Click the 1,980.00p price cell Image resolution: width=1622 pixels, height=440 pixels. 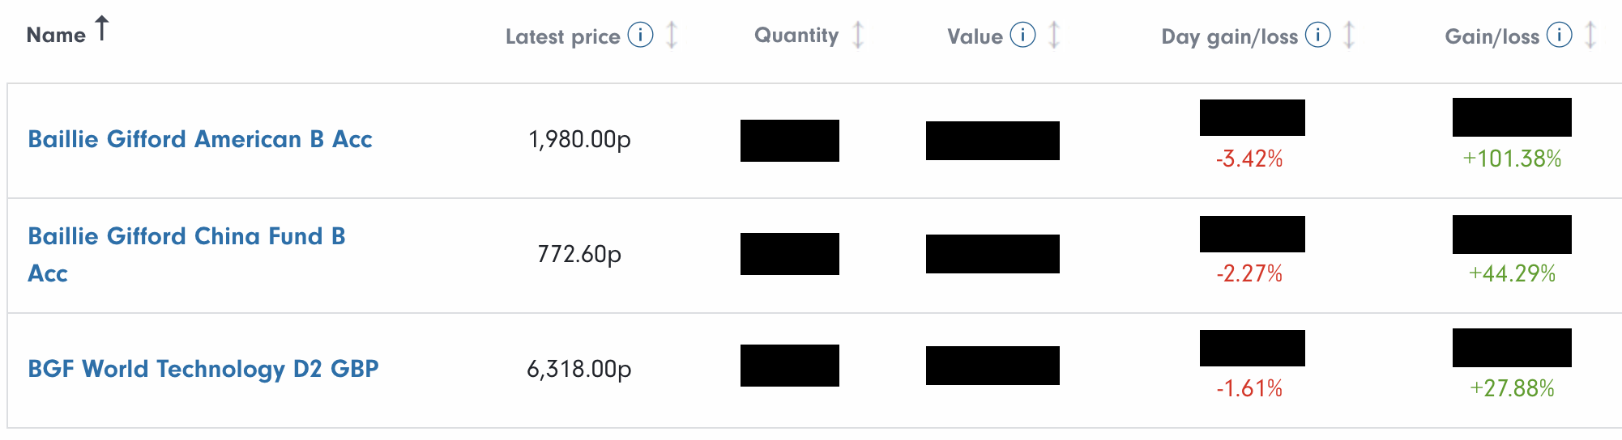[x=579, y=140]
